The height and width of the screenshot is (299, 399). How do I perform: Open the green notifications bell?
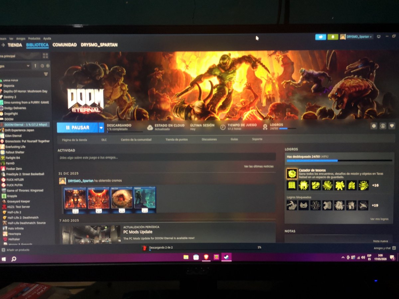(332, 37)
